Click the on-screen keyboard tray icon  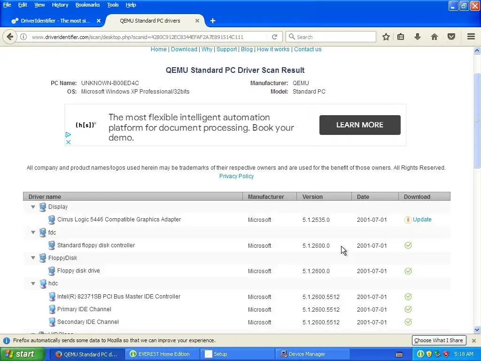(x=399, y=354)
